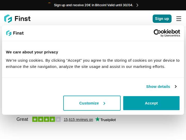Click the Sign up button
Viewport: 186px width, 140px height.
tap(162, 19)
